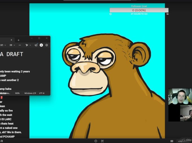Viewport: 192px width, 143px height.
Task: Expand the Copilot dropdown arrow in Notepad
Action: click(30, 45)
